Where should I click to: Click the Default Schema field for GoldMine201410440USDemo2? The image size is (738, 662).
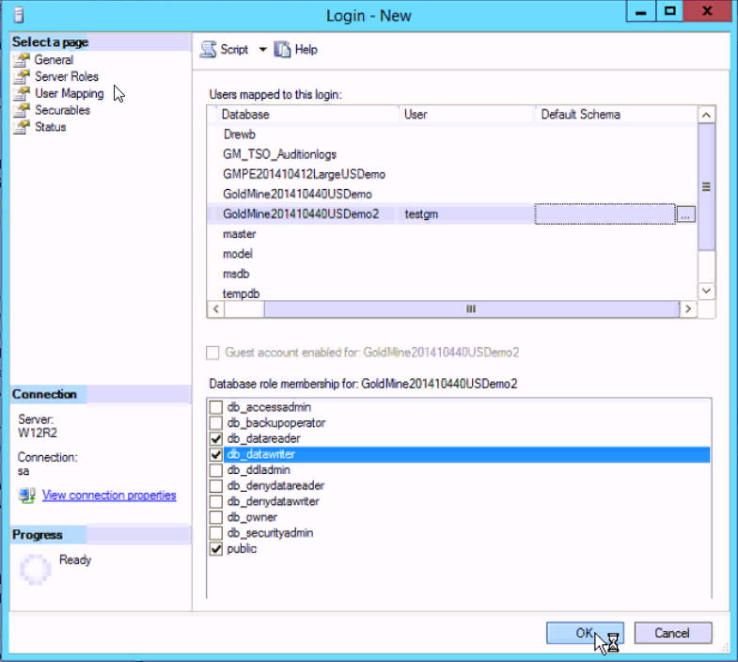coord(604,214)
